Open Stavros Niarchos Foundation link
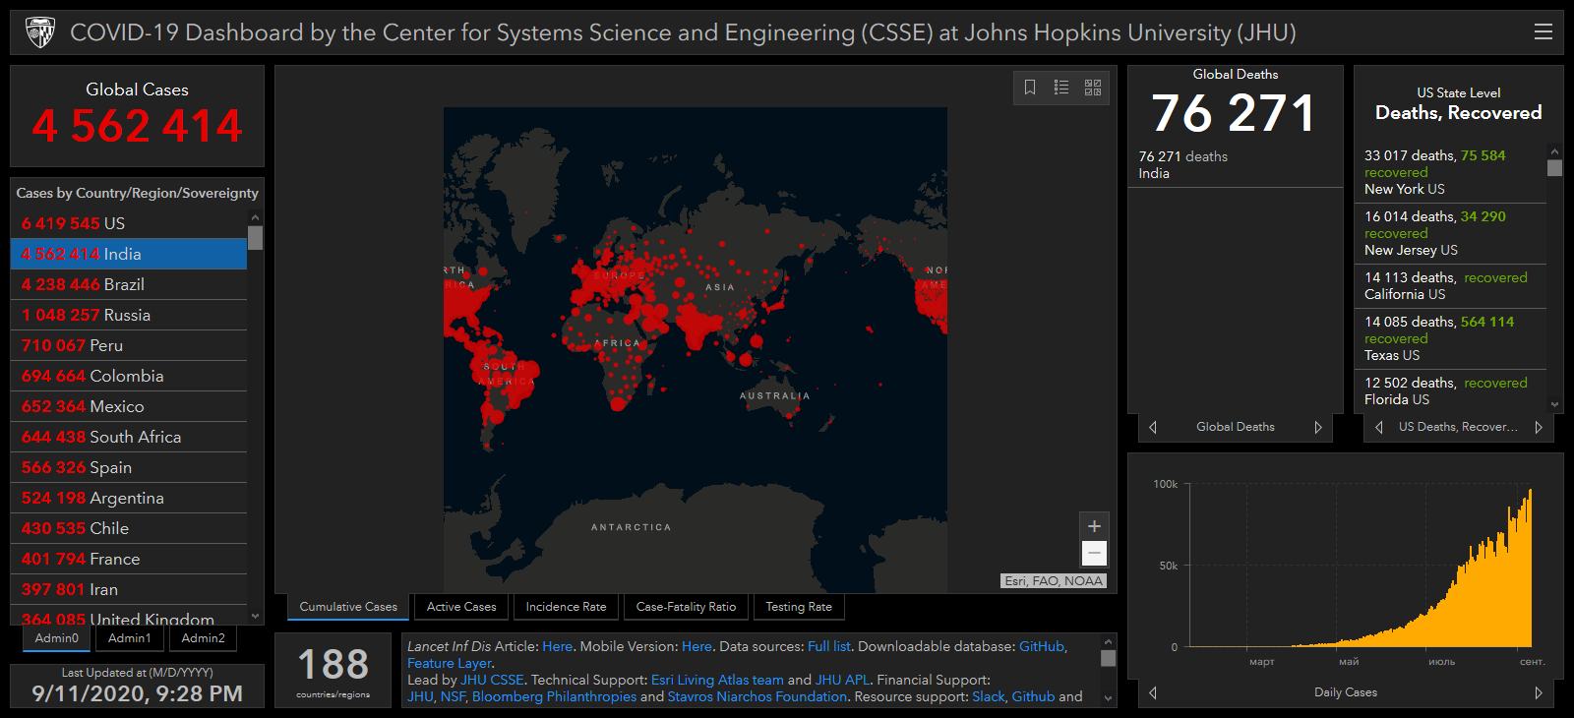 click(x=757, y=696)
